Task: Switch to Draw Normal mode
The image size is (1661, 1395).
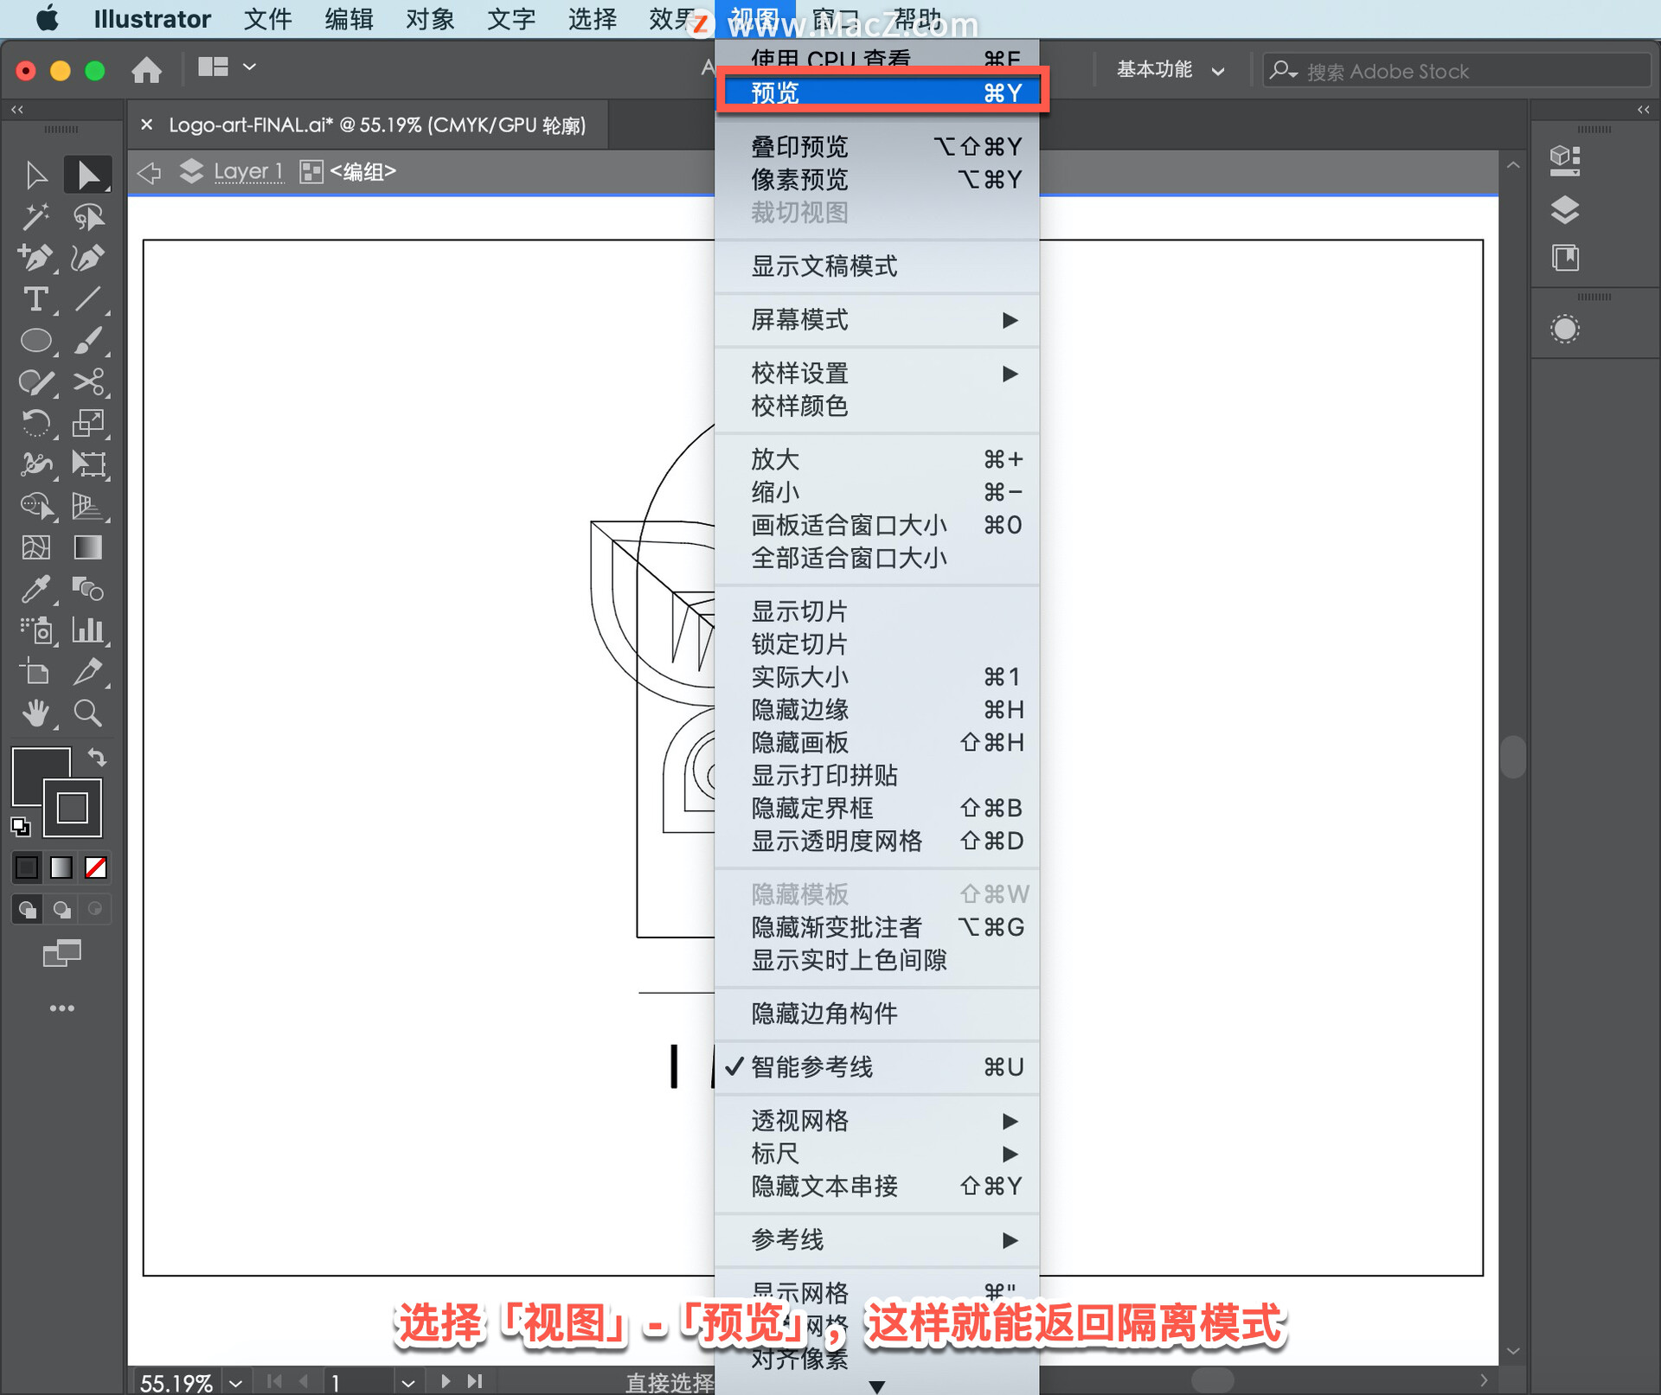Action: [27, 909]
